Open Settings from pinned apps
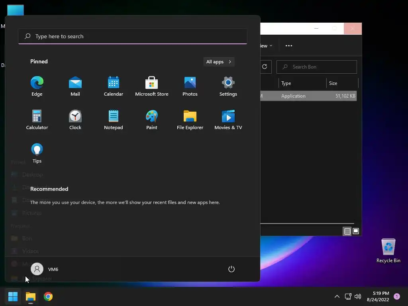Screen dimensions: 408x306 (228, 86)
